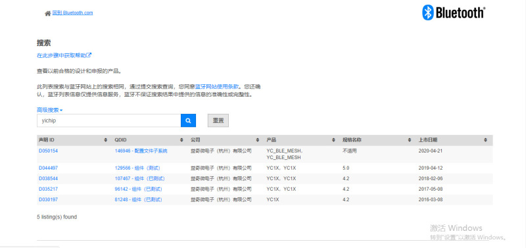The image size is (526, 248).
Task: Open QDID 96142 listing link
Action: [138, 189]
